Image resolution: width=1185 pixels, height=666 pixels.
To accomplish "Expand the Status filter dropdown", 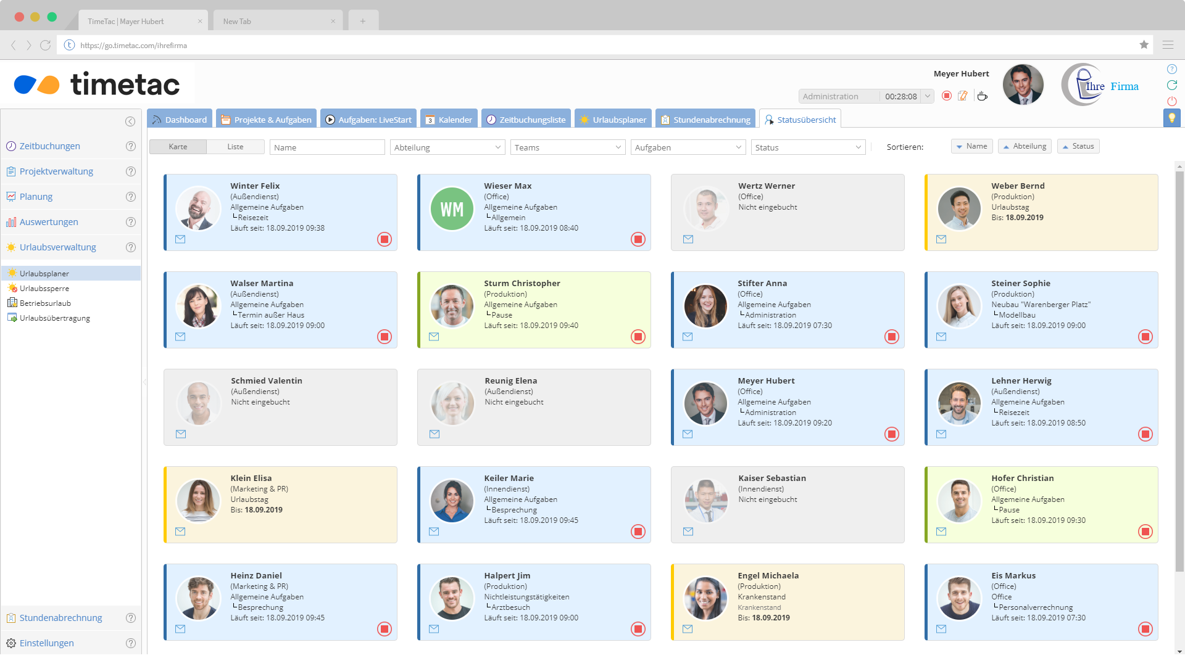I will (807, 147).
